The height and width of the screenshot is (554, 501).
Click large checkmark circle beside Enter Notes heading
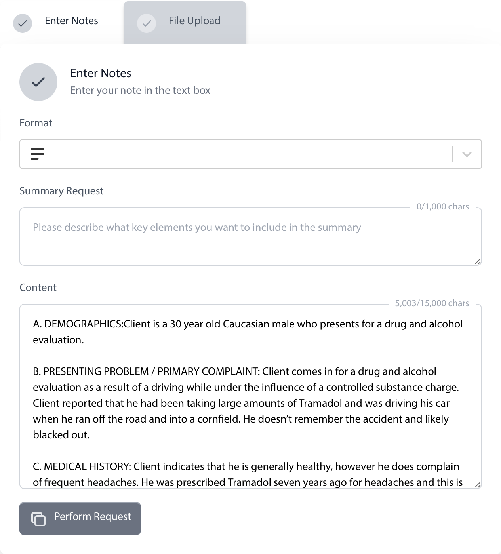38,82
